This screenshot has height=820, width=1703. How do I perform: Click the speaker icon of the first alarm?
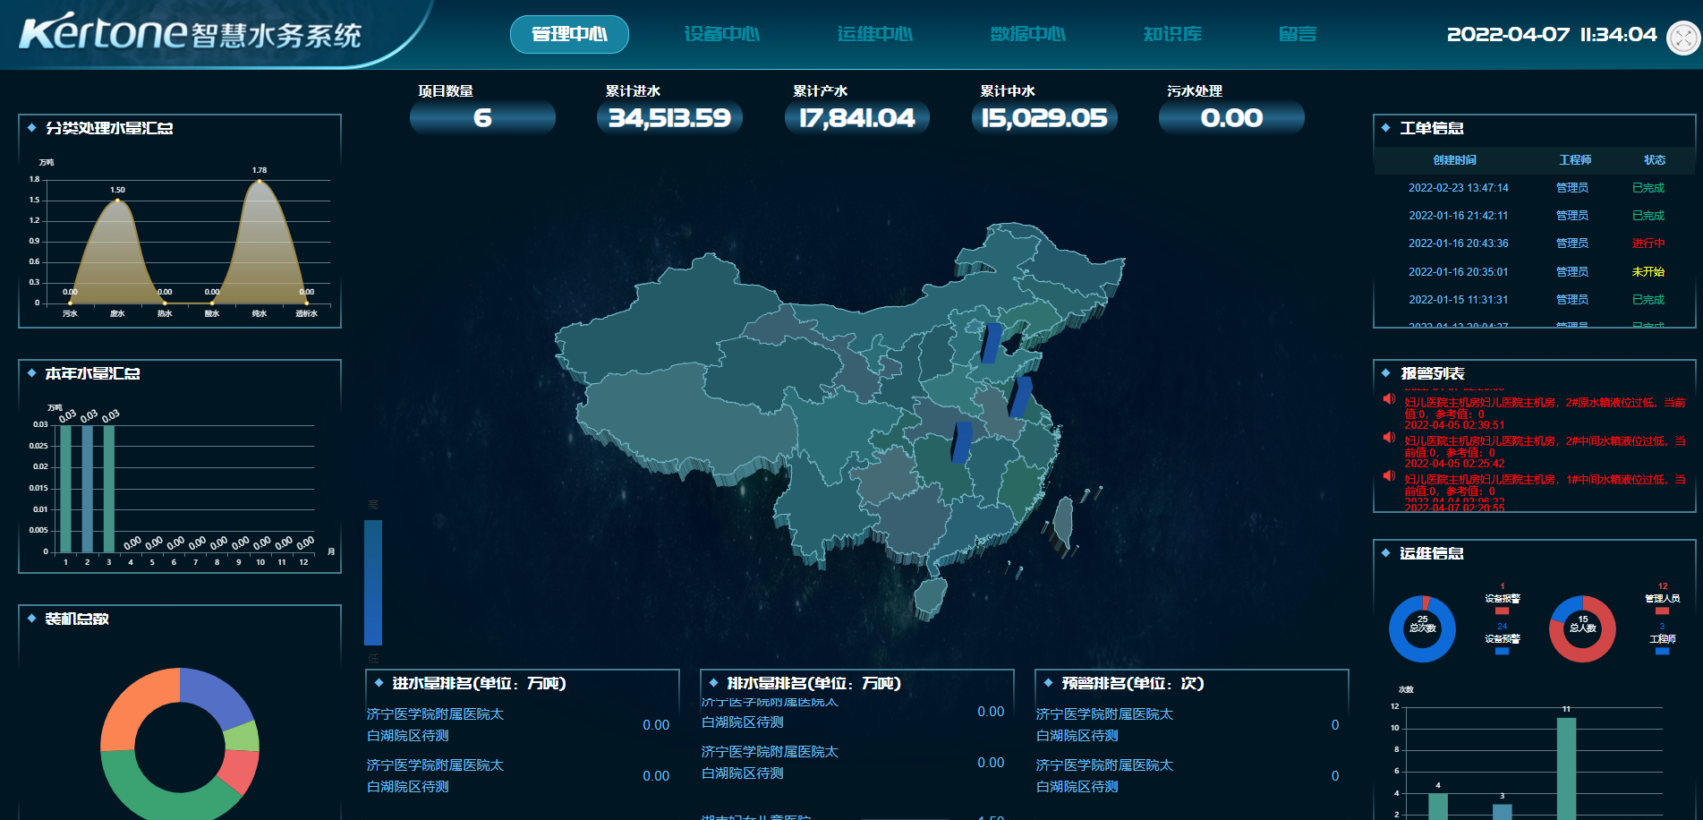coord(1389,399)
